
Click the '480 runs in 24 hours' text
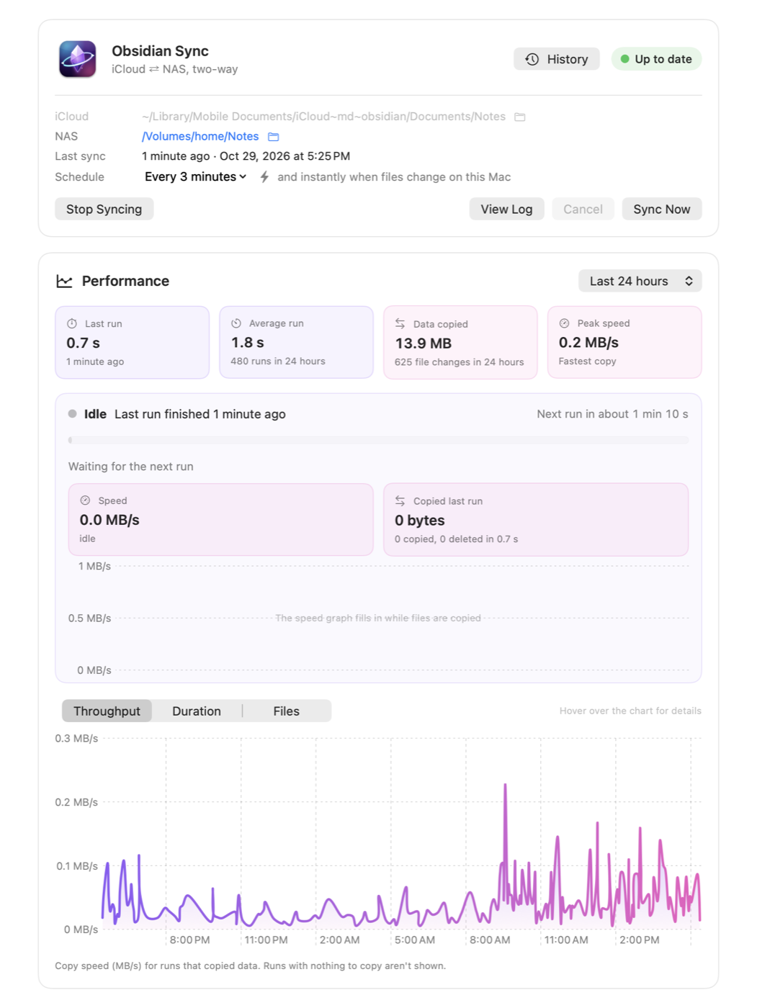278,361
